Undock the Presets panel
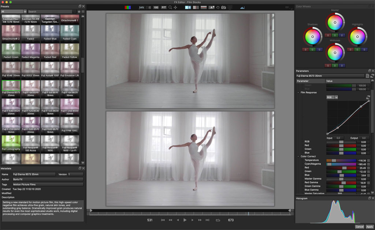The height and width of the screenshot is (230, 375). point(80,6)
